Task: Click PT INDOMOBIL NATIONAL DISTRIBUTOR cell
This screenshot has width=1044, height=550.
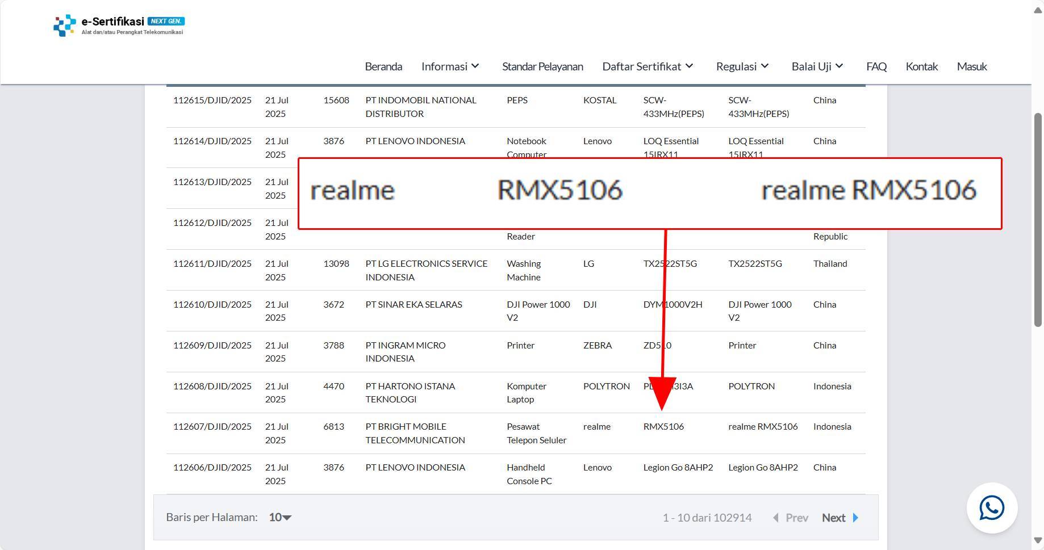Action: click(x=421, y=107)
